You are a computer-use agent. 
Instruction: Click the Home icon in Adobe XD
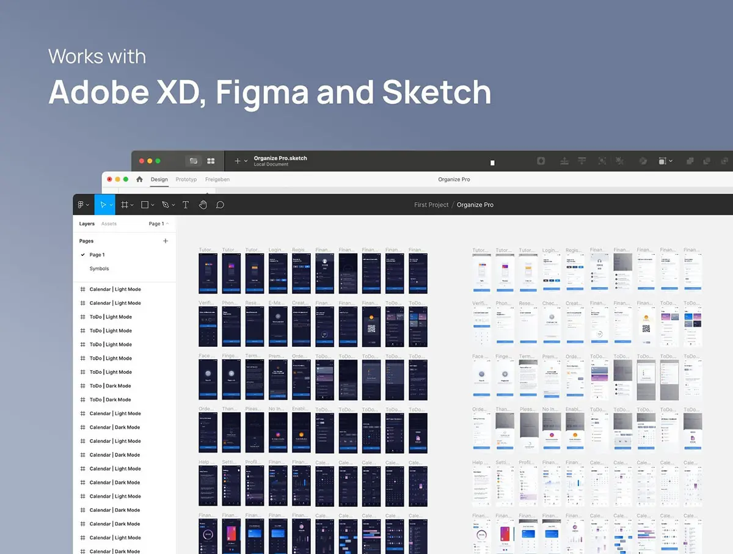pos(139,180)
